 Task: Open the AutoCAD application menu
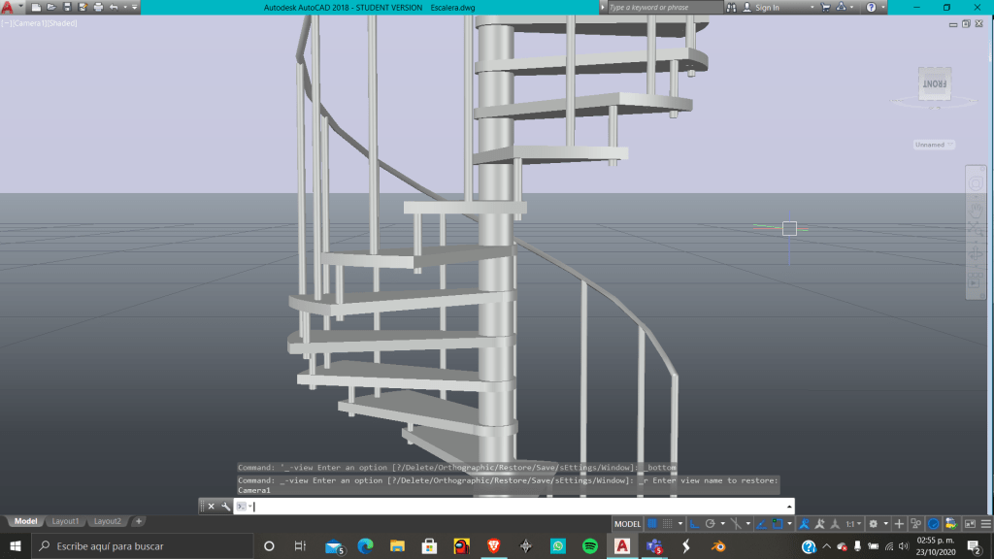8,7
